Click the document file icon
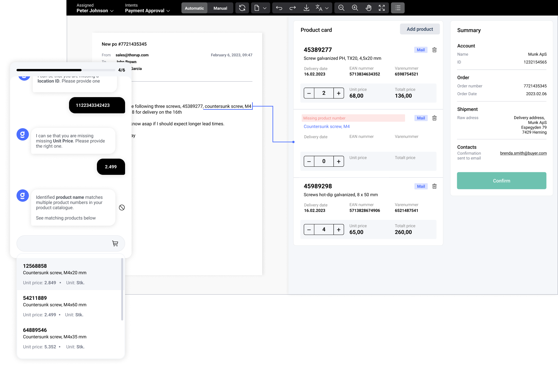558x372 pixels. pyautogui.click(x=257, y=8)
